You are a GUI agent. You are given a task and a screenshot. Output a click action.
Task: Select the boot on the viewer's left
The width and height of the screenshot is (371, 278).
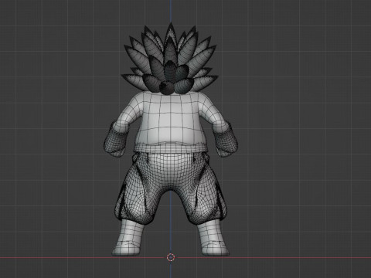tap(129, 238)
